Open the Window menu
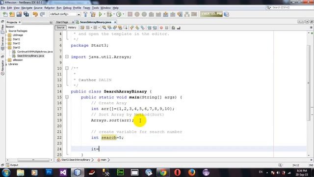 click(x=105, y=8)
